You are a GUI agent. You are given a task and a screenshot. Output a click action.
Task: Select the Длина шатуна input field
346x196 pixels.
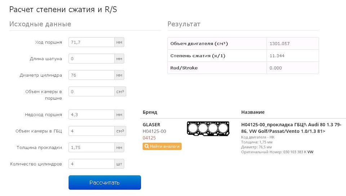92,59
